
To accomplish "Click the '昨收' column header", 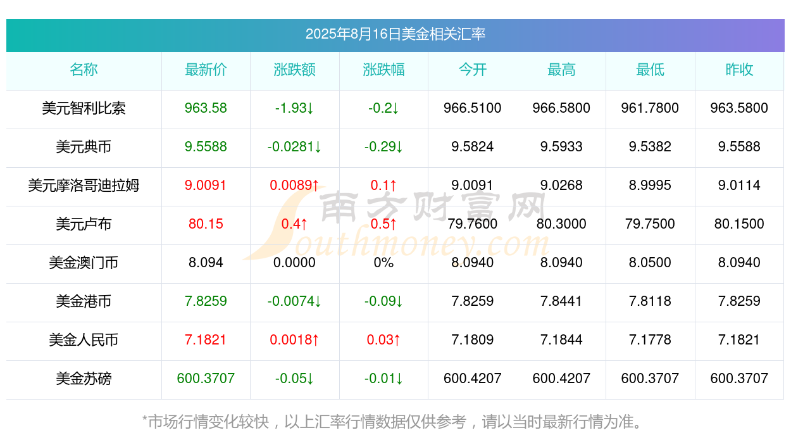I will click(739, 70).
